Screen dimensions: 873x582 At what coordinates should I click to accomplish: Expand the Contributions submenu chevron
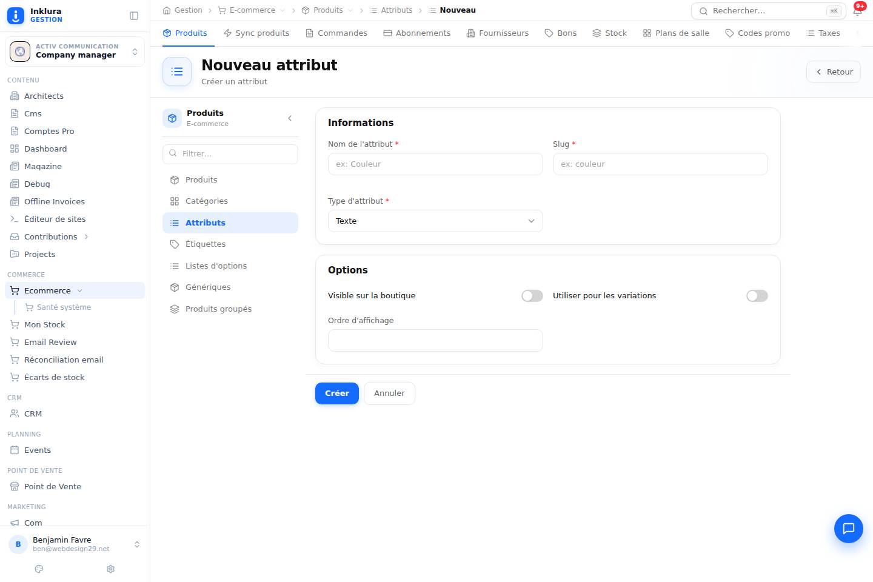pyautogui.click(x=86, y=236)
